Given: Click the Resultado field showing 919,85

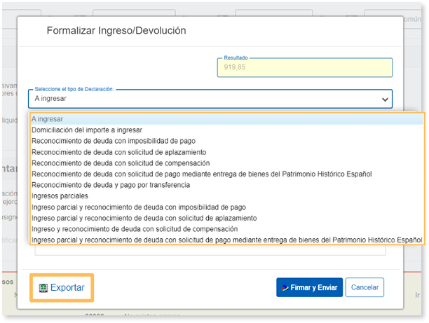Looking at the screenshot, I should [x=304, y=68].
